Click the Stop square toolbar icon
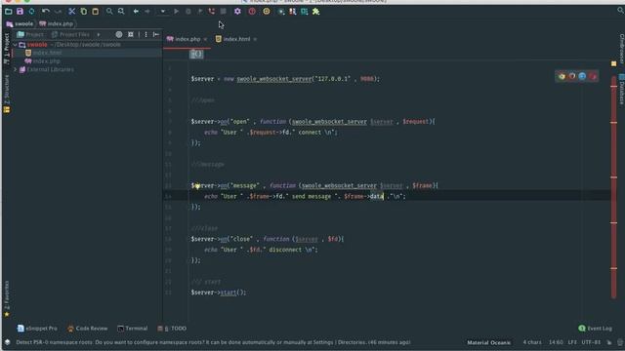Image resolution: width=625 pixels, height=351 pixels. click(224, 12)
